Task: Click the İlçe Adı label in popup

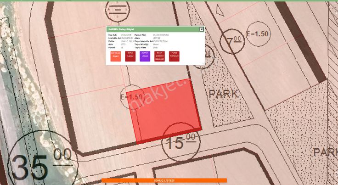Action: (x=113, y=35)
